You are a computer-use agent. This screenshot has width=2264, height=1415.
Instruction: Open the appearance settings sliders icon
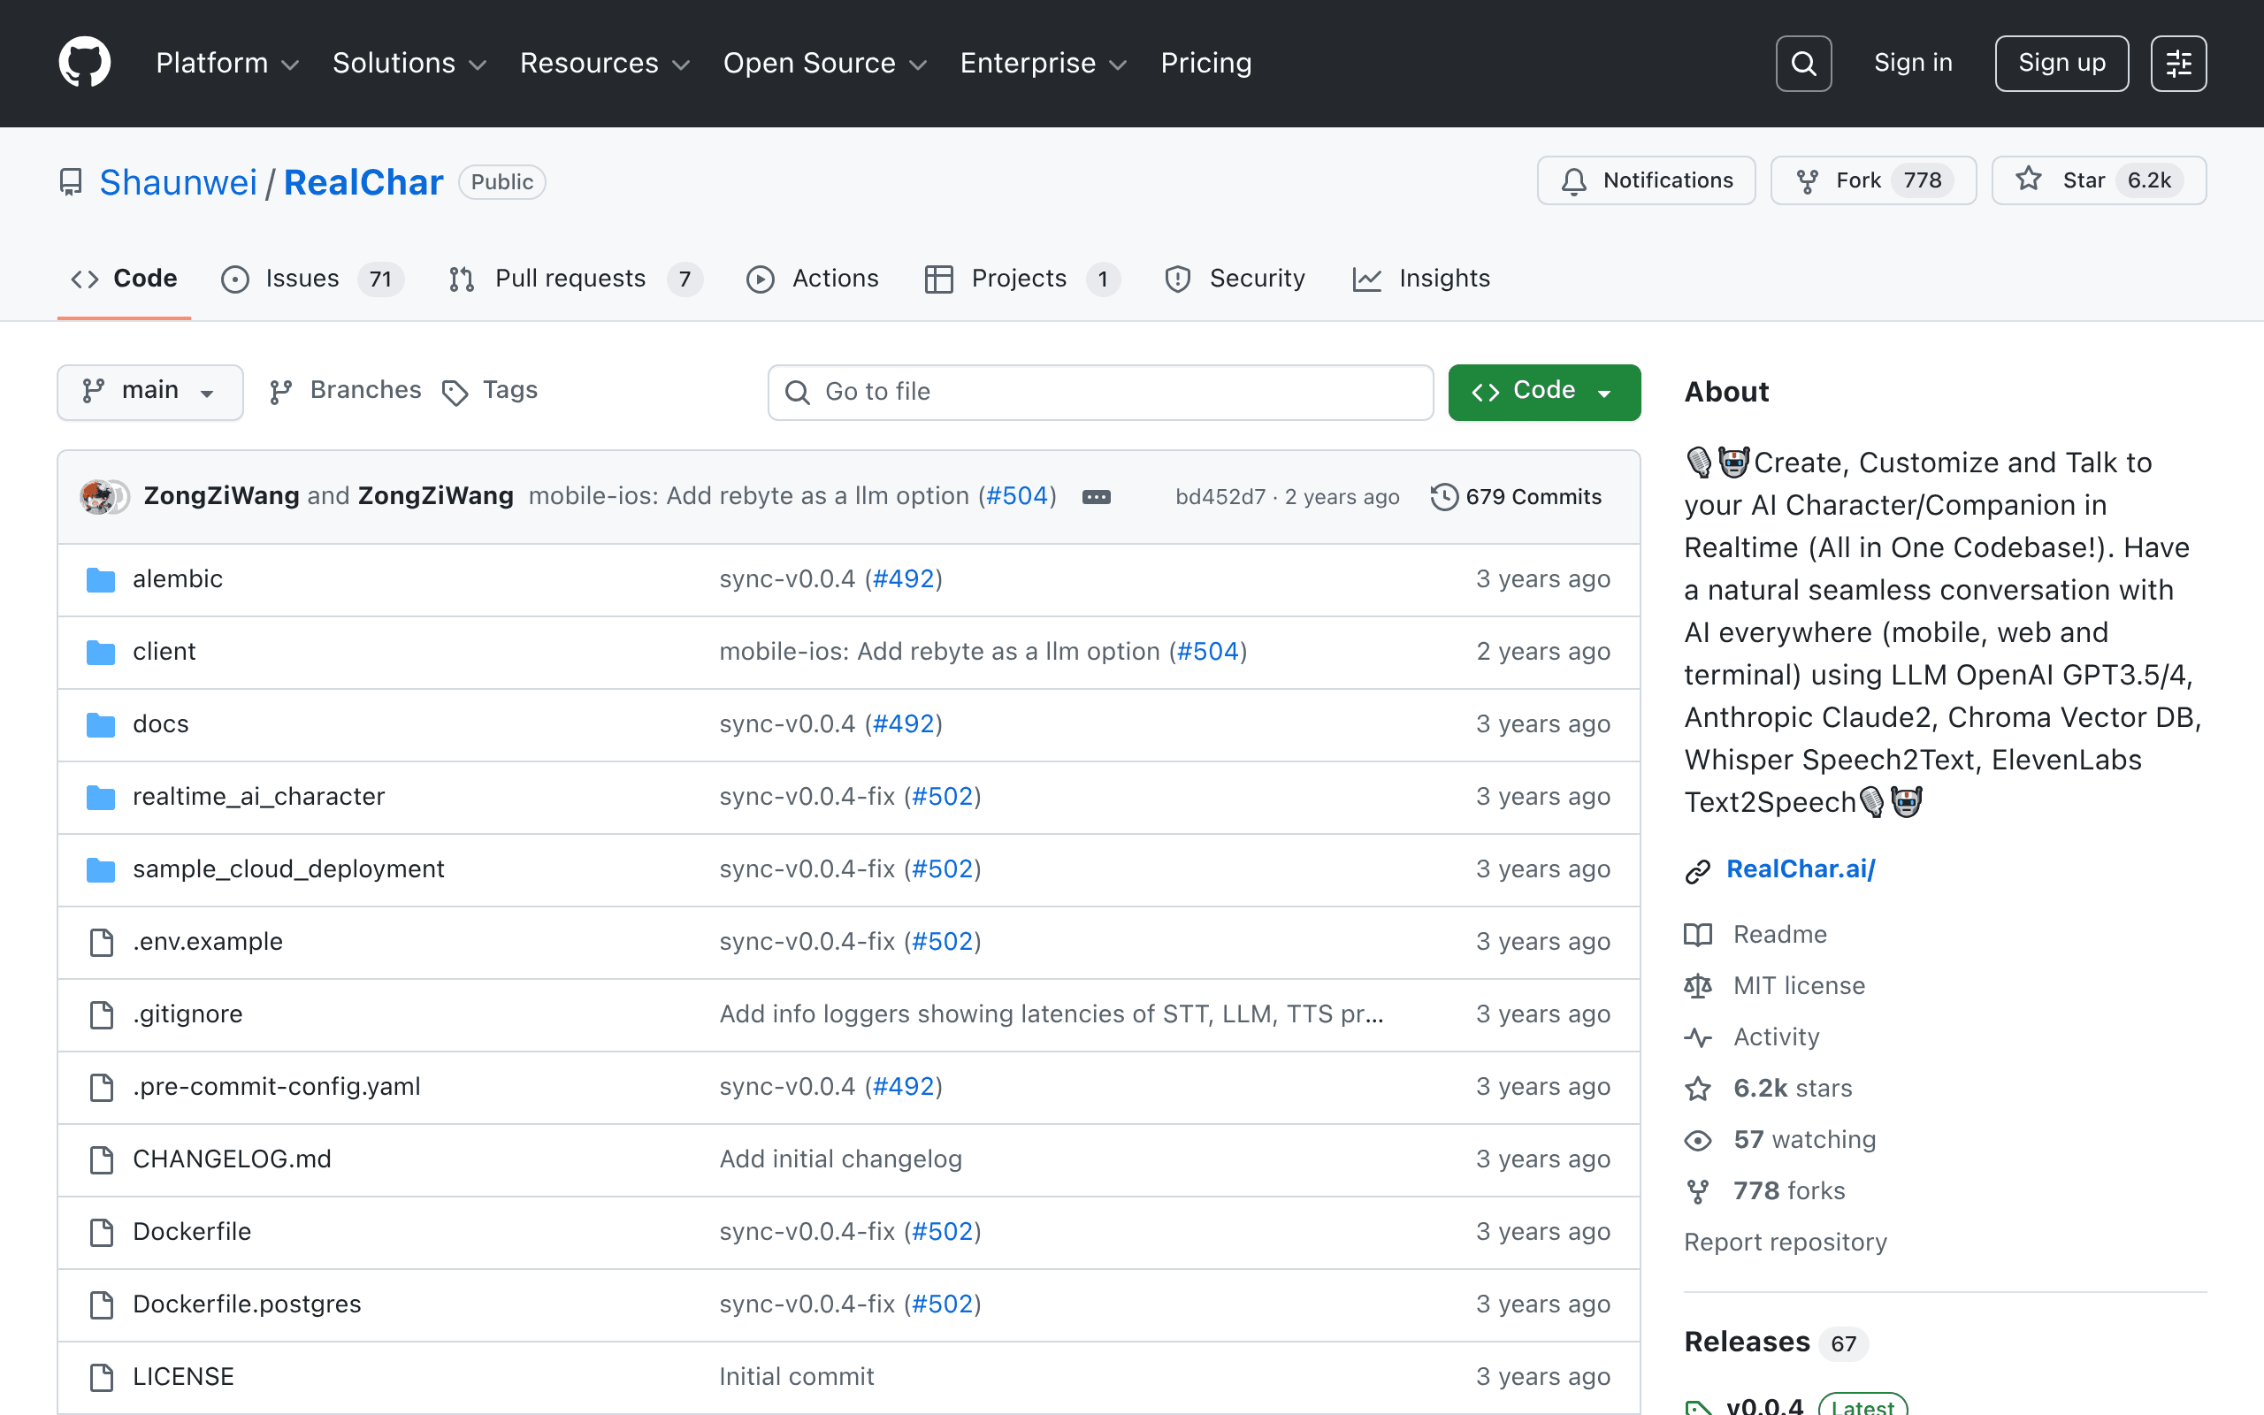tap(2178, 64)
